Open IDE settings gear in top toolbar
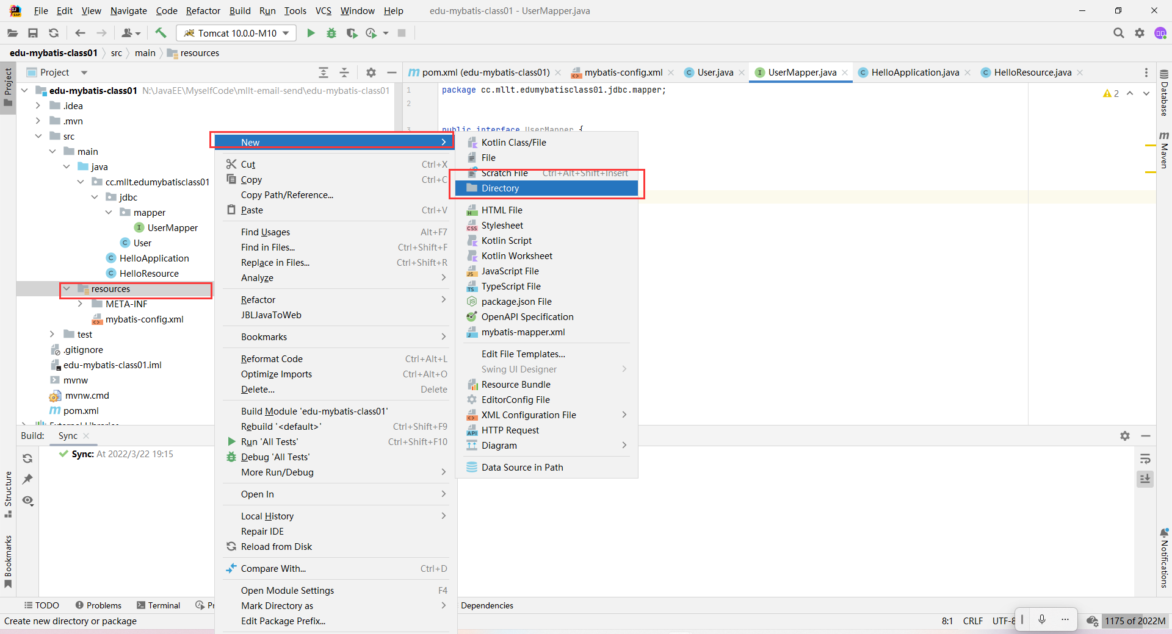 [1140, 33]
